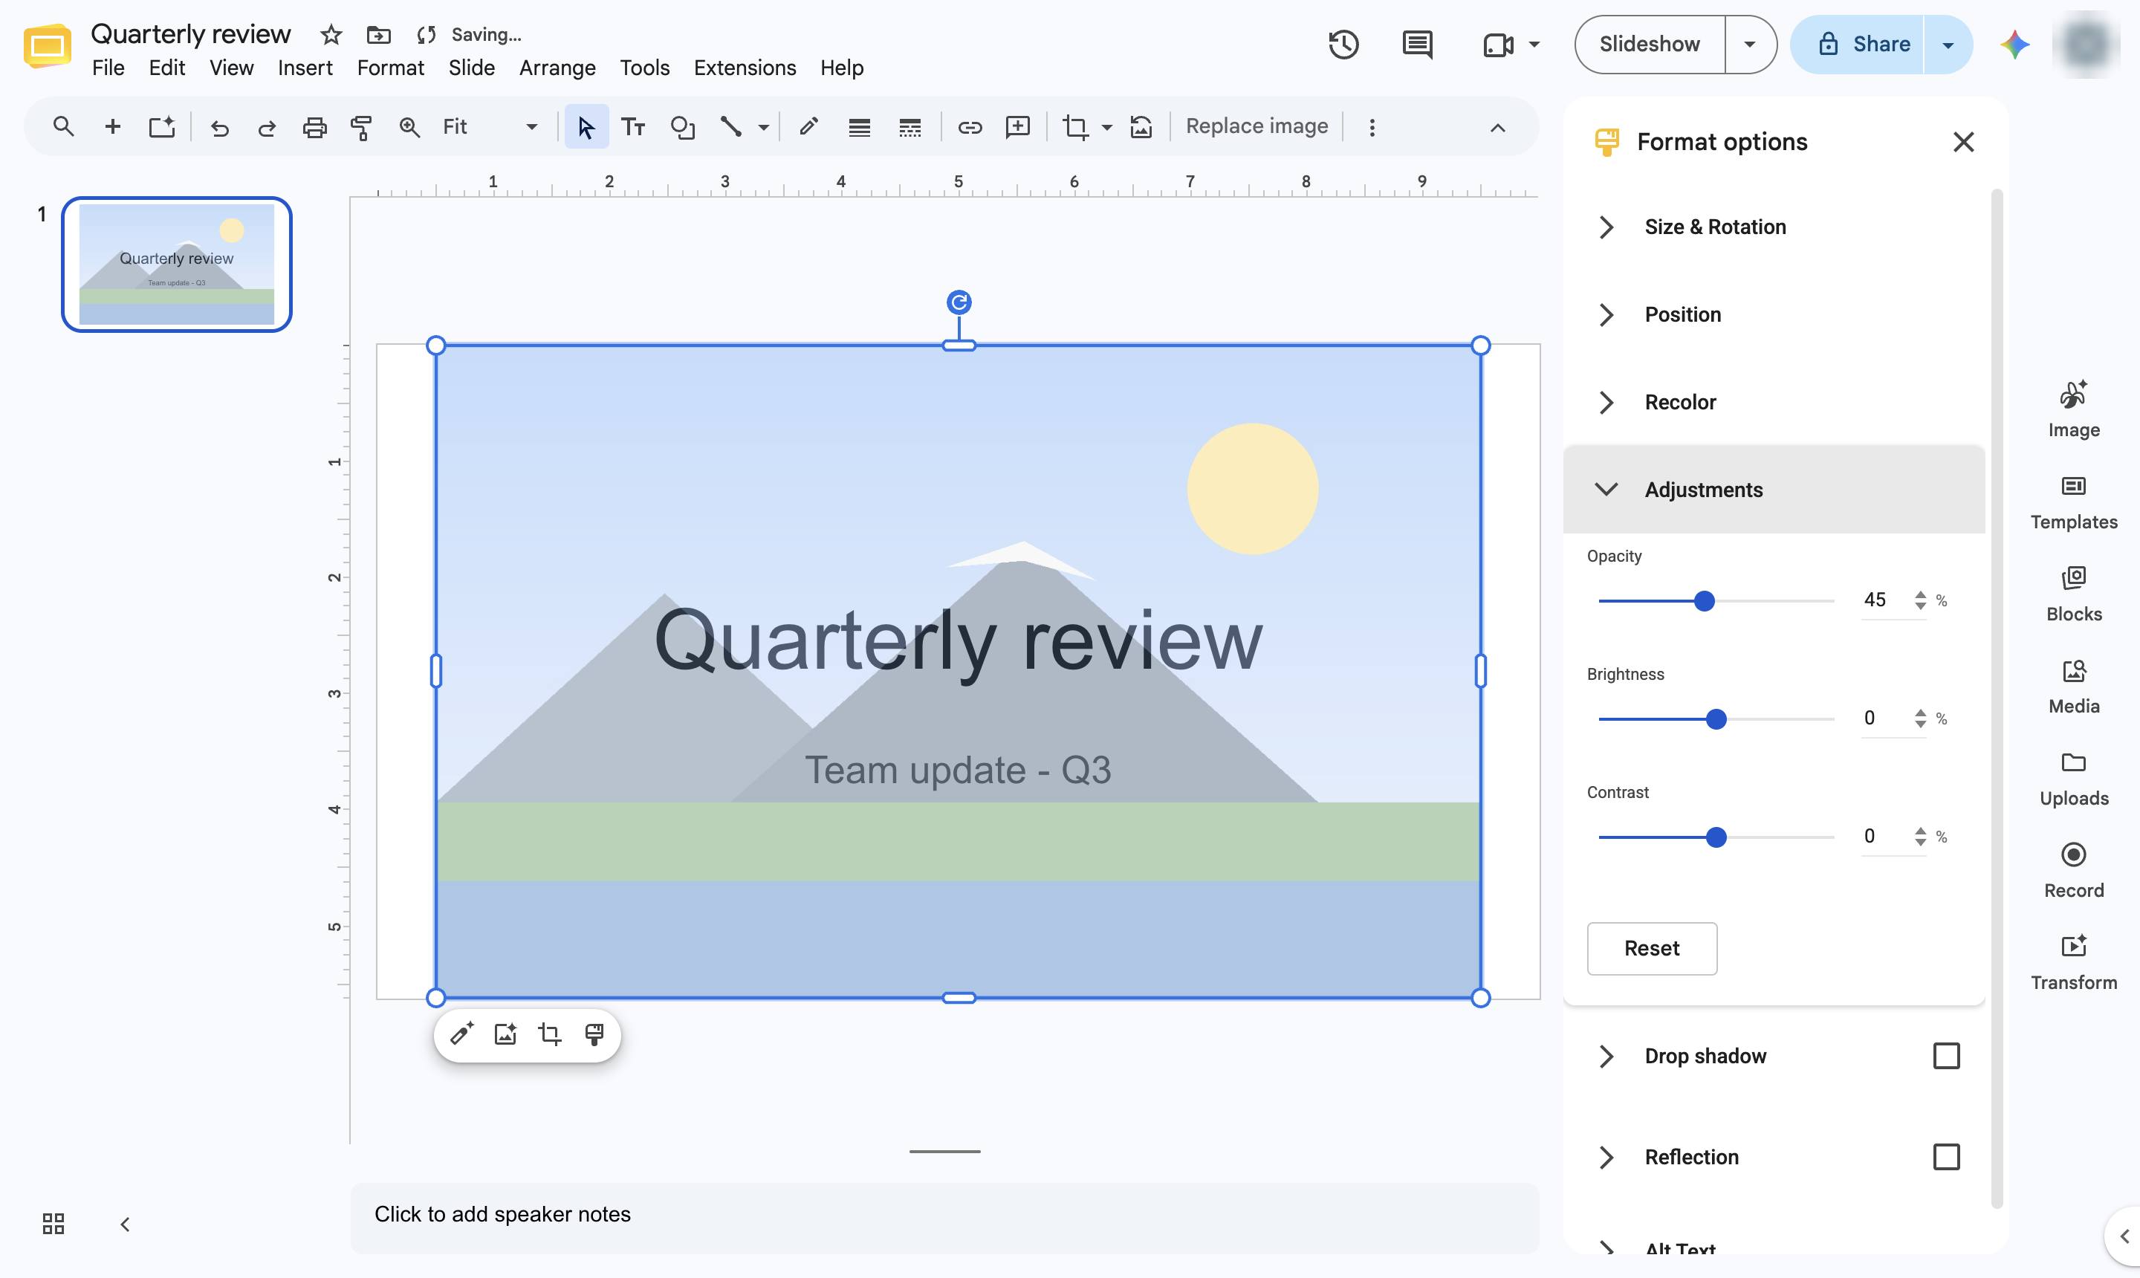Screen dimensions: 2140x1278
Task: Open the border dash style icon
Action: pyautogui.click(x=909, y=128)
